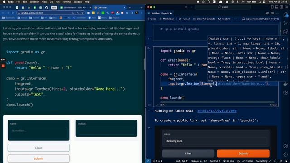This screenshot has width=290, height=163.
Task: Restart the notebook kernel
Action: [x=224, y=19]
